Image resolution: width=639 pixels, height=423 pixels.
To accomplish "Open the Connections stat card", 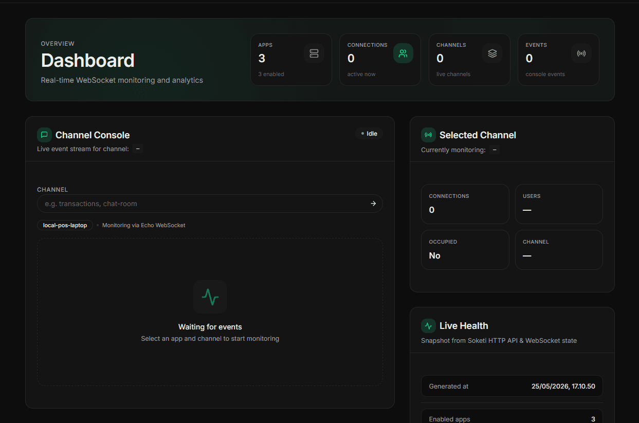I will pyautogui.click(x=380, y=60).
